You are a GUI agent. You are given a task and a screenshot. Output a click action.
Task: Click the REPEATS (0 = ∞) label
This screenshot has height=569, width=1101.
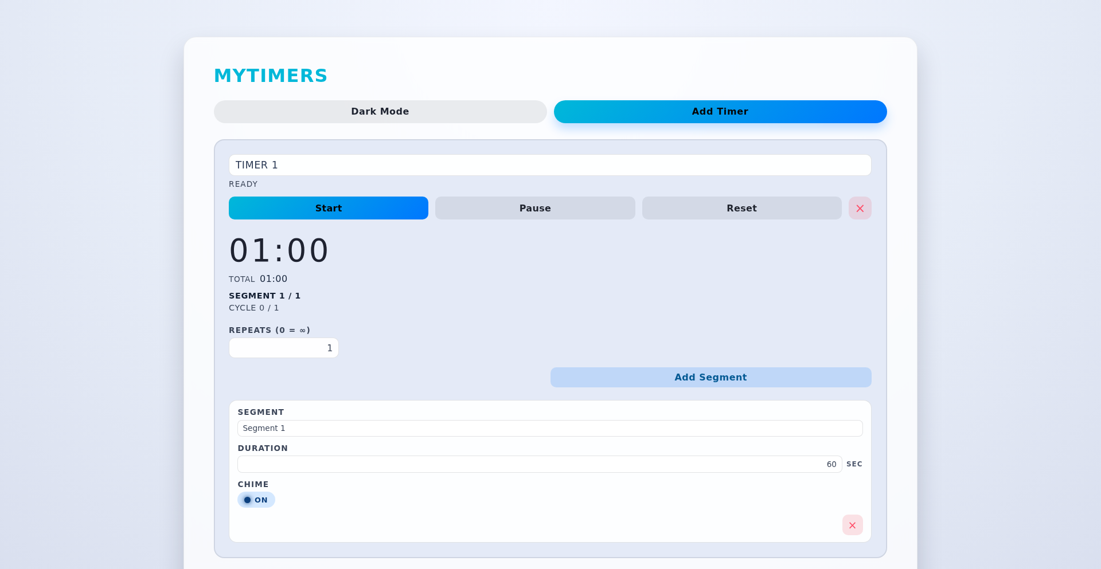click(270, 330)
